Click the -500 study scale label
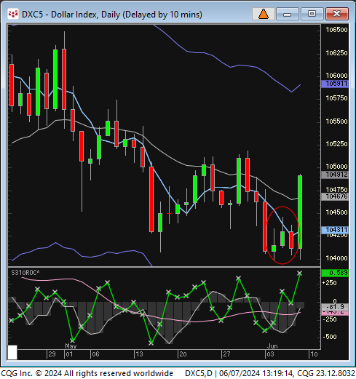356x379 pixels. pyautogui.click(x=330, y=337)
